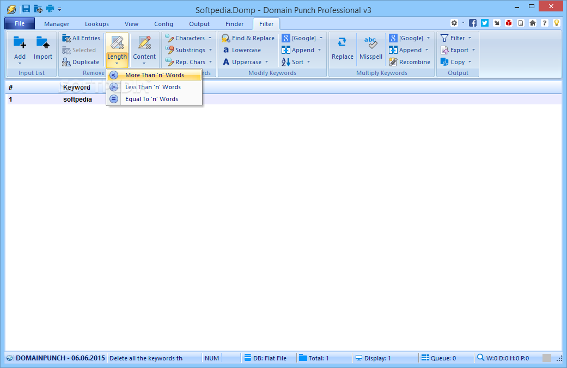Select Less Than 'n' Words
The image size is (567, 368).
click(x=154, y=87)
